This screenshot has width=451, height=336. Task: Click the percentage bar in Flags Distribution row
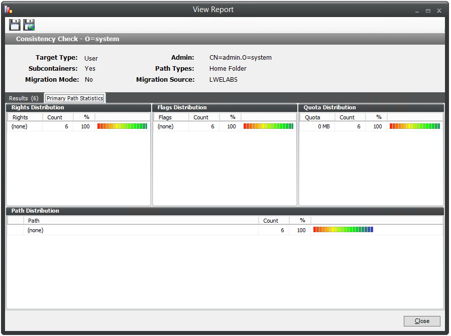point(268,126)
